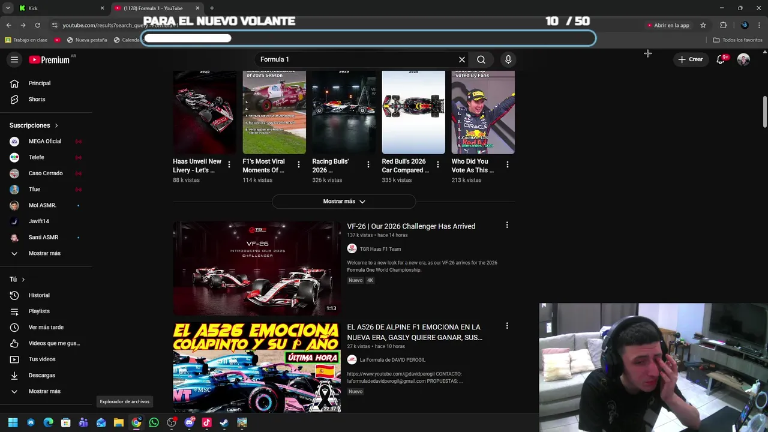Open MEGA Oficial channel subscription
768x432 pixels.
click(x=46, y=141)
